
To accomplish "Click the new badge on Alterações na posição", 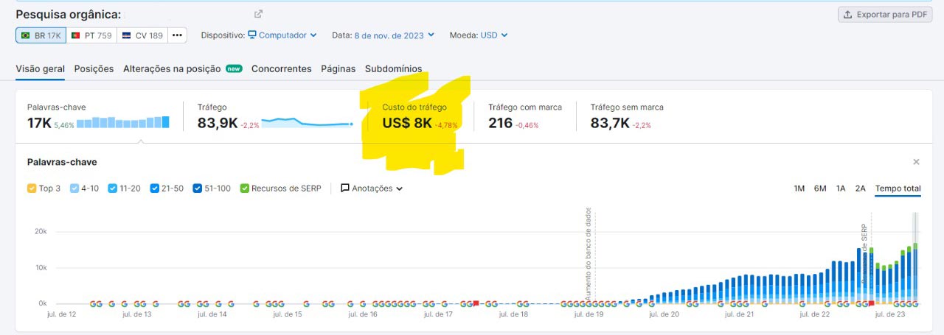I will pyautogui.click(x=234, y=68).
